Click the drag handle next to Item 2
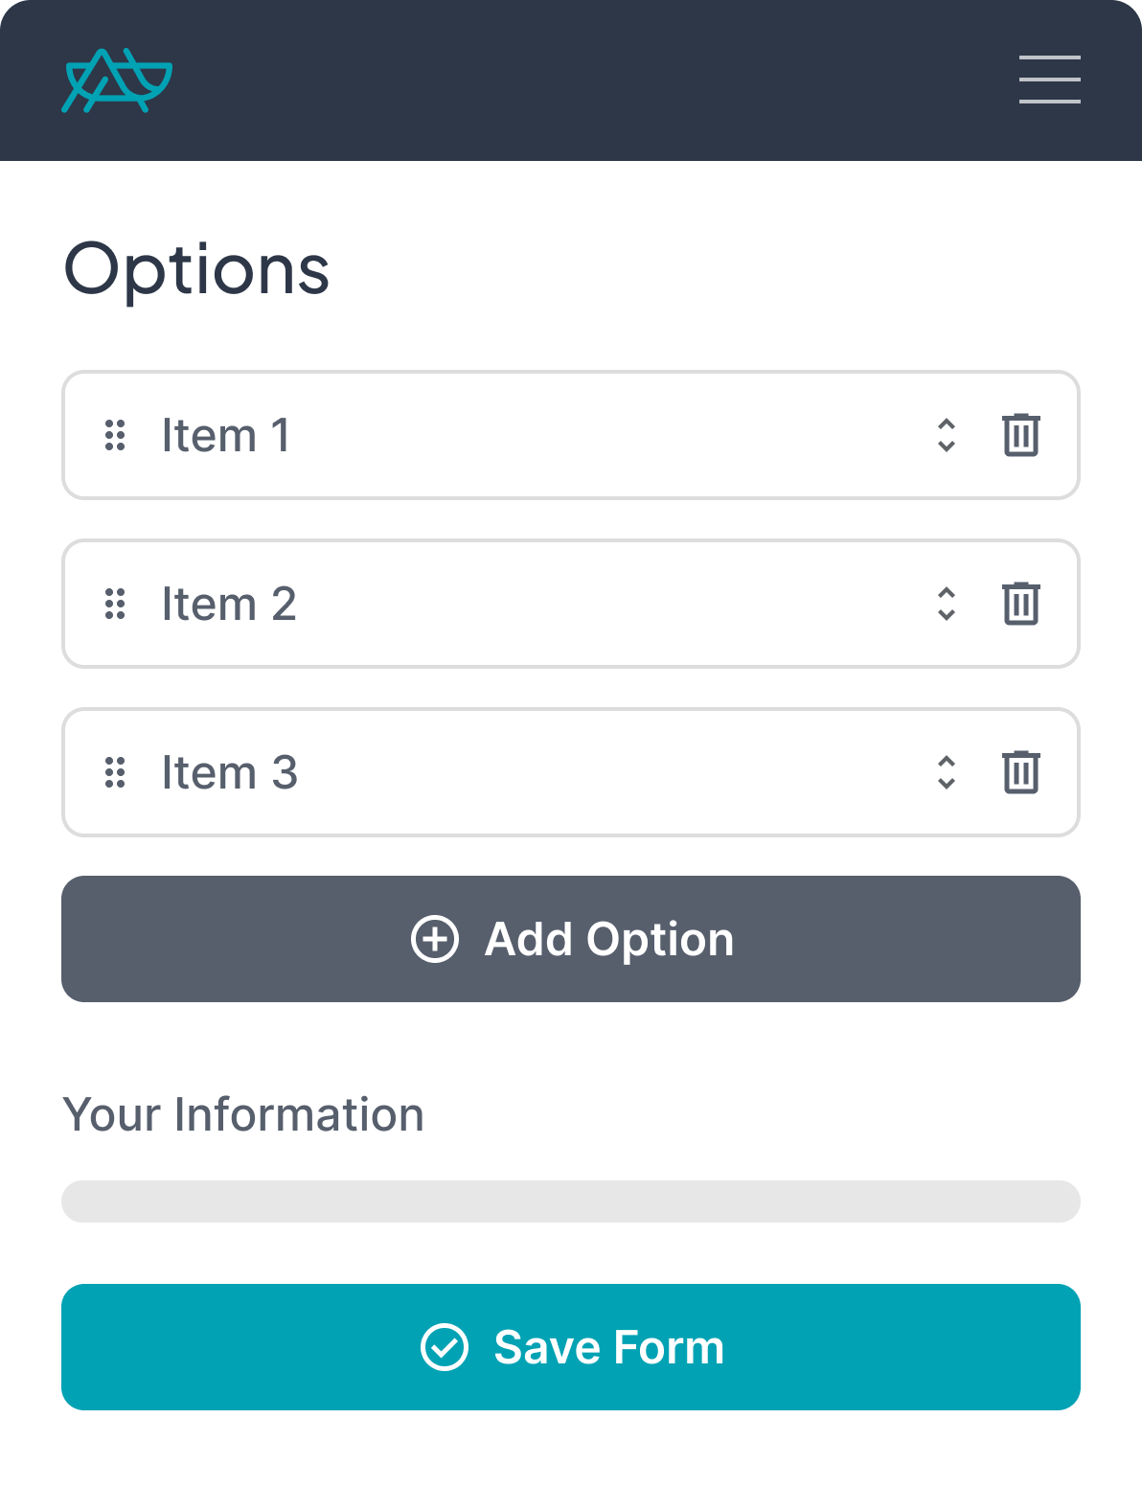 pos(116,604)
